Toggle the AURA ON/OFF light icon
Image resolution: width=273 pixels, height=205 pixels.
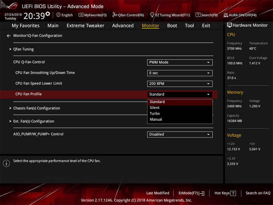pyautogui.click(x=226, y=15)
